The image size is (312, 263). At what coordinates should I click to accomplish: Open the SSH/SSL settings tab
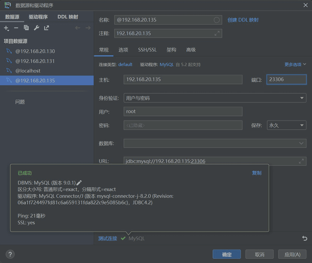(x=148, y=50)
